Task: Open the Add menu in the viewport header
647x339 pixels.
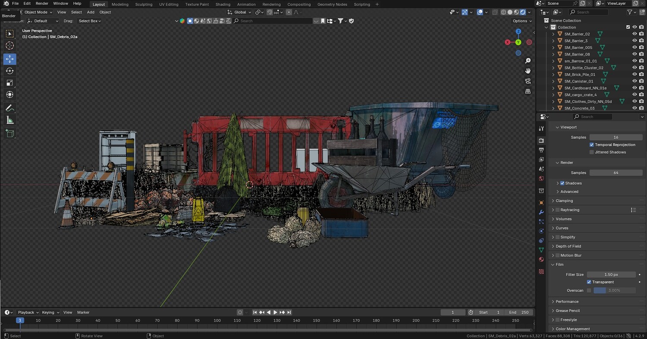Action: point(91,12)
